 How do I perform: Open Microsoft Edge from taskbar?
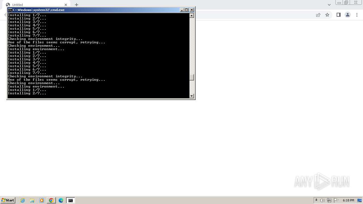click(x=61, y=200)
